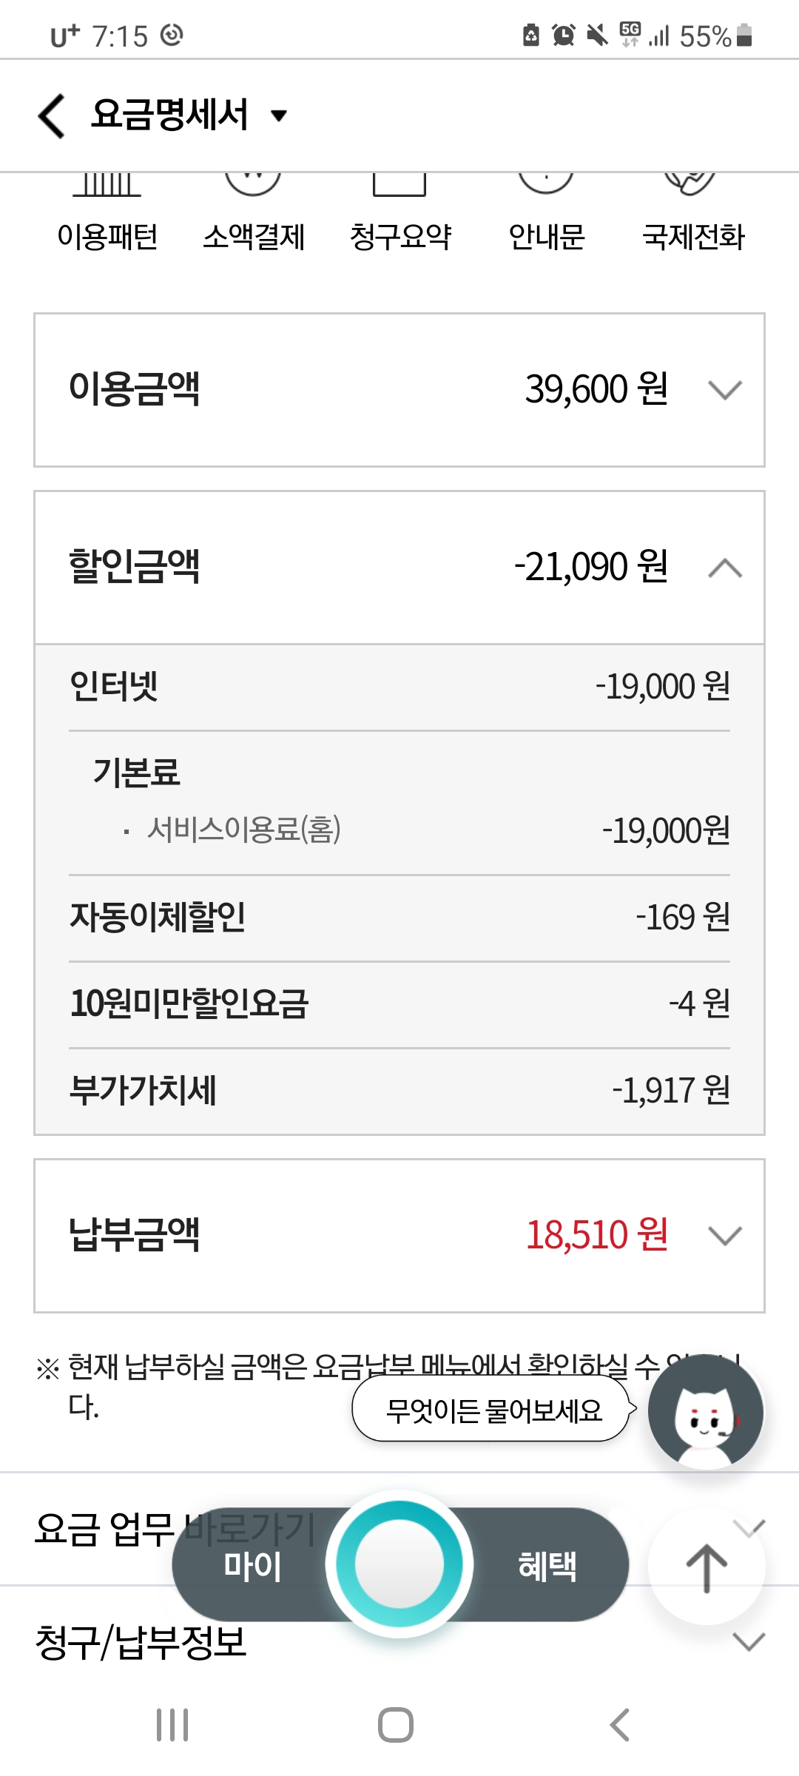Tap the Android recent apps icon
The width and height of the screenshot is (799, 1776).
172,1725
